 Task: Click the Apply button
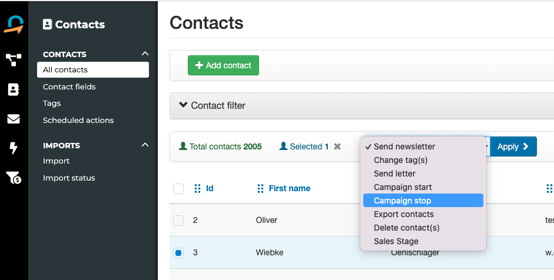click(513, 146)
